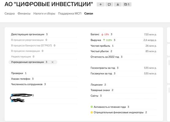The image size is (170, 122).
Task: Switch to the Сводка tab
Action: click(9, 13)
